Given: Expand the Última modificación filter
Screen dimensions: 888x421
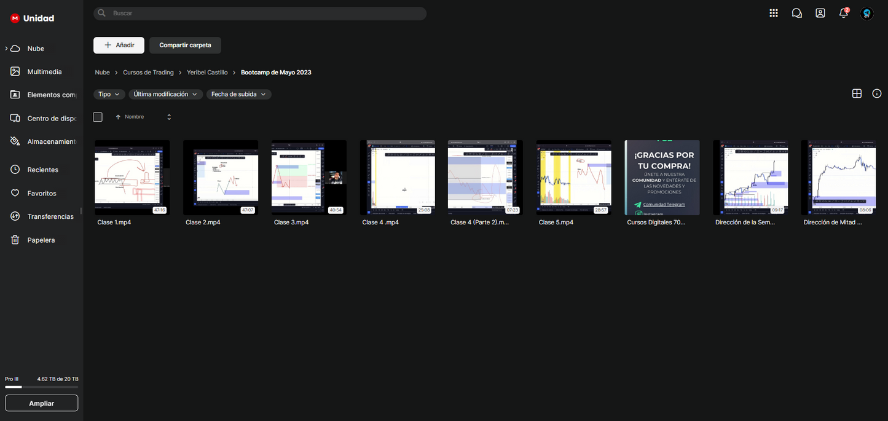Looking at the screenshot, I should pyautogui.click(x=165, y=94).
